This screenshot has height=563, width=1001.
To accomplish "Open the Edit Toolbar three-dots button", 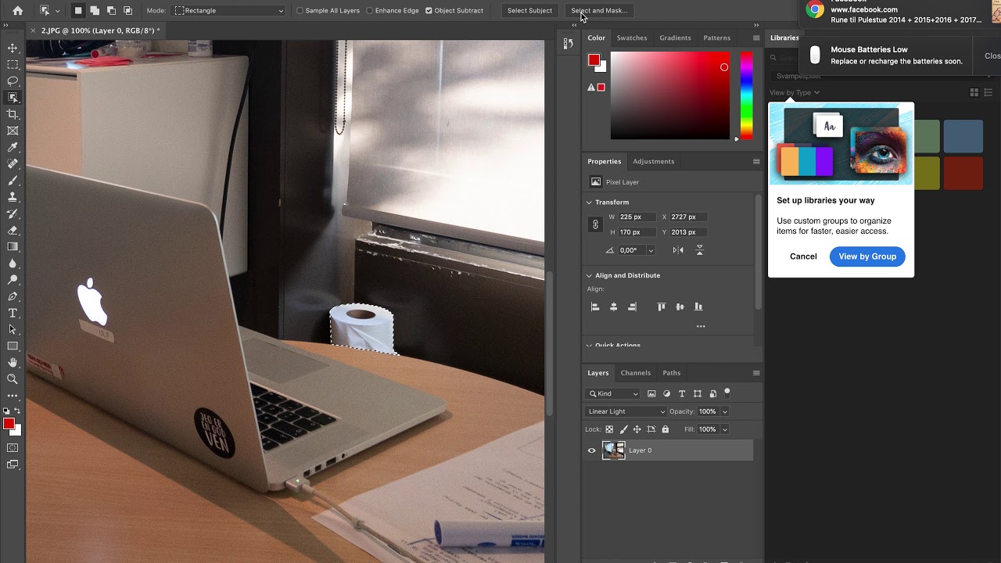I will click(13, 396).
